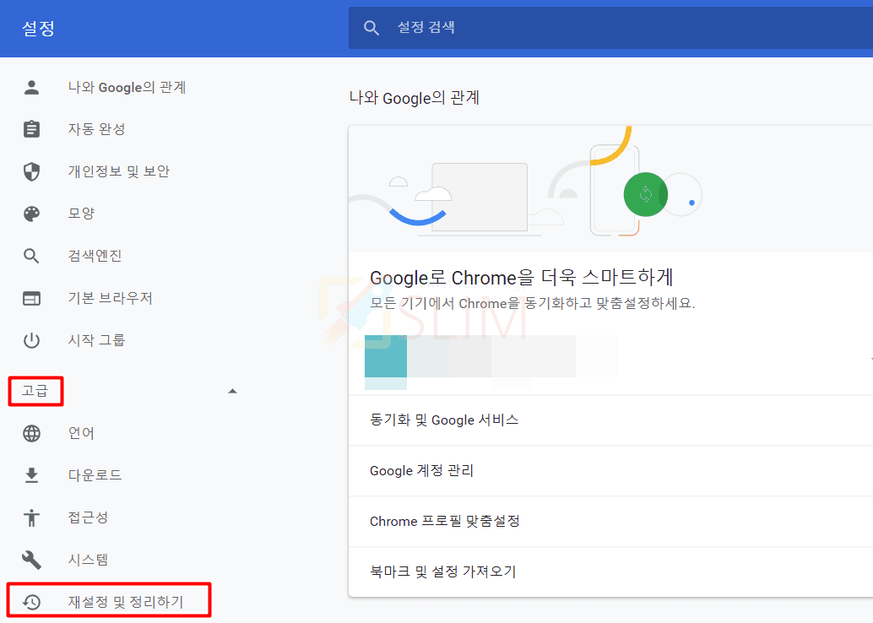Click the 설정 title in header

pyautogui.click(x=39, y=29)
